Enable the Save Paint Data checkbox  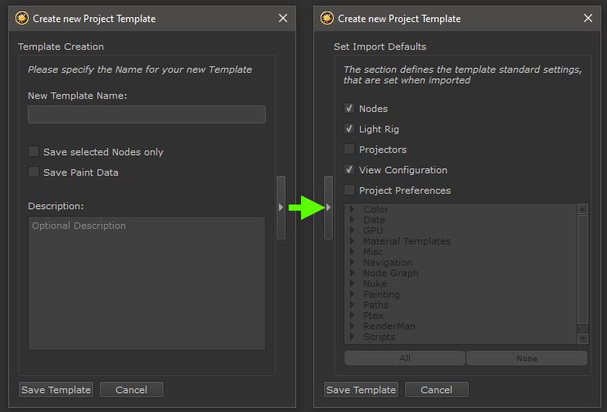click(34, 172)
